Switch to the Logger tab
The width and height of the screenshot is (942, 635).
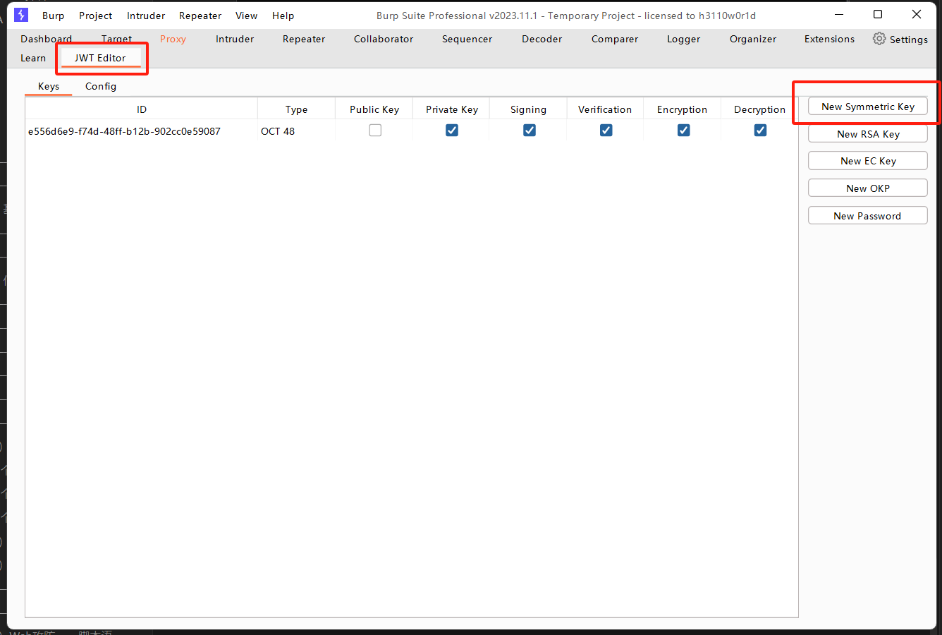684,39
